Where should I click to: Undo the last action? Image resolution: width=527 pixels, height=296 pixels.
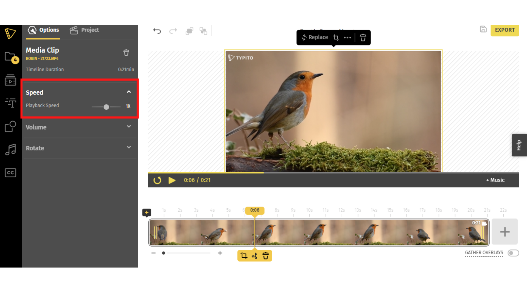(157, 31)
